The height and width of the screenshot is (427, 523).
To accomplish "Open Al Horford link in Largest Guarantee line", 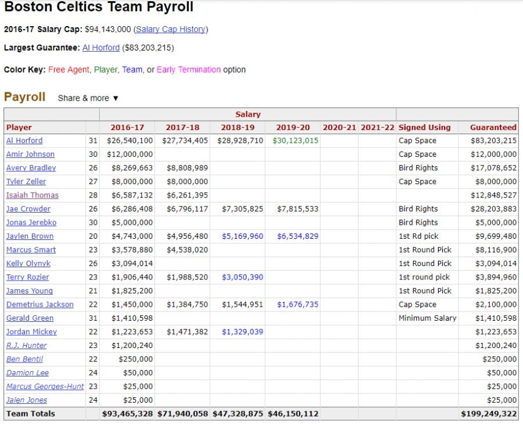I will point(101,48).
